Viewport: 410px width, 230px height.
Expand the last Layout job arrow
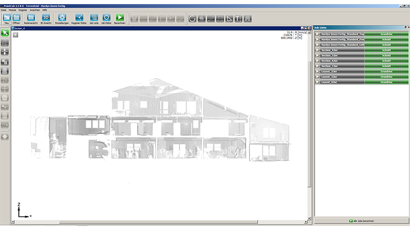click(x=317, y=82)
